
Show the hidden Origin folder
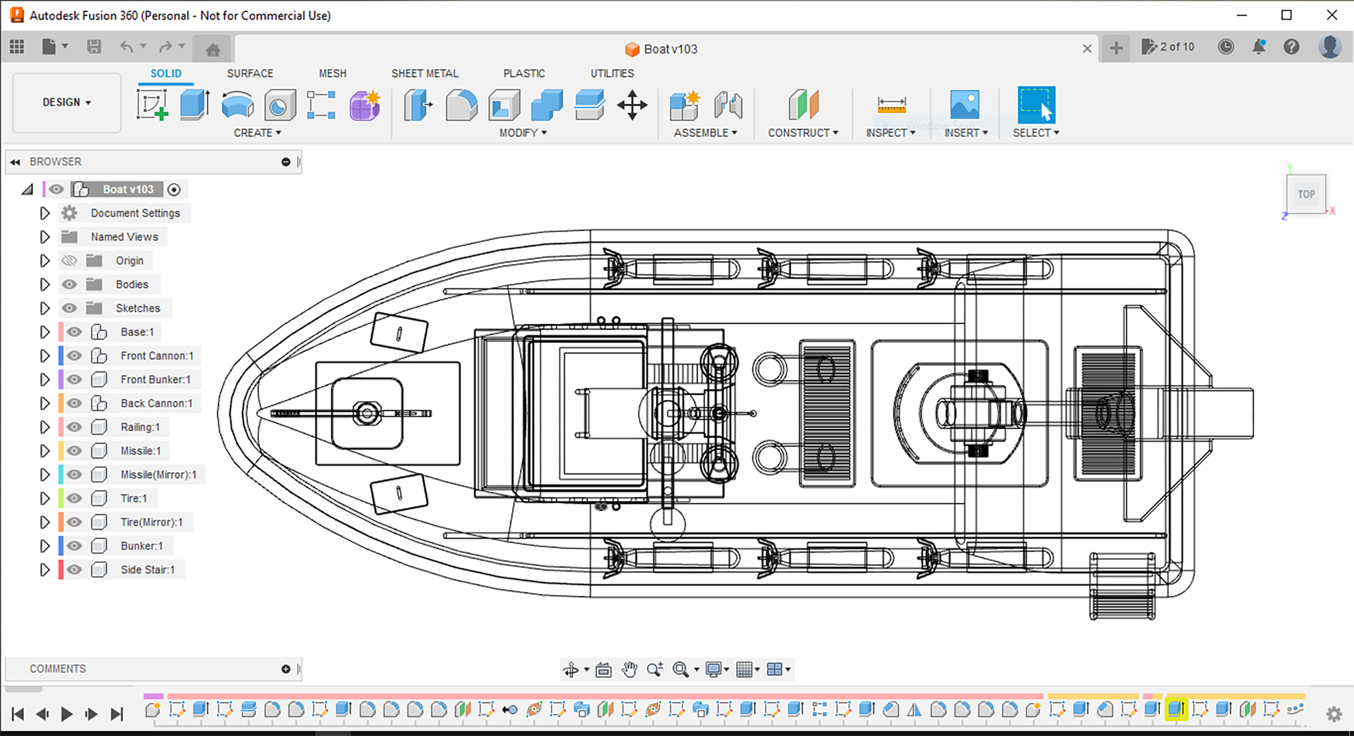click(69, 261)
